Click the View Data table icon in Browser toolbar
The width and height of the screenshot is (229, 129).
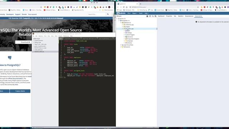(x=150, y=16)
